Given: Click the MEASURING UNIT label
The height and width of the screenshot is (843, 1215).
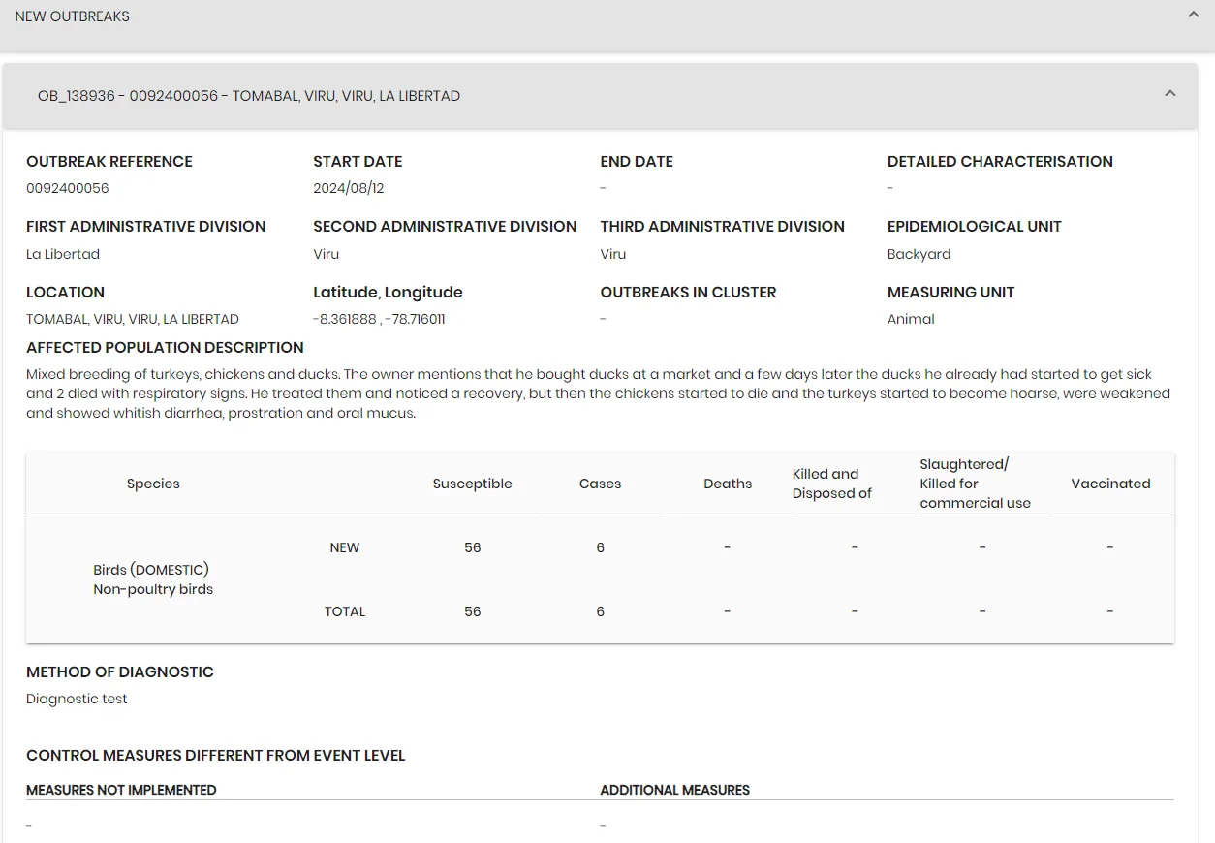Looking at the screenshot, I should pyautogui.click(x=951, y=293).
